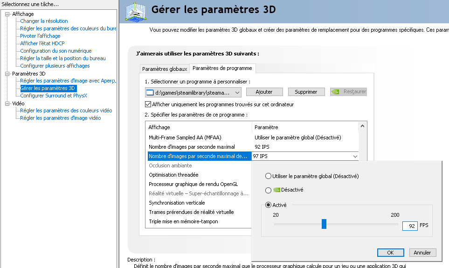
Task: Click the FPS slider handle
Action: pos(324,224)
